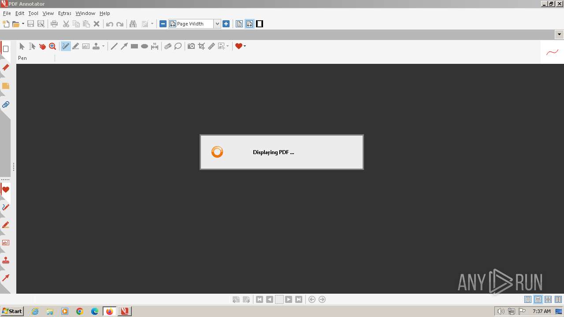
Task: Open the Window menu
Action: point(85,13)
